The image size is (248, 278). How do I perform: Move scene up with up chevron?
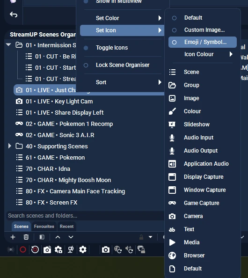coord(58,237)
